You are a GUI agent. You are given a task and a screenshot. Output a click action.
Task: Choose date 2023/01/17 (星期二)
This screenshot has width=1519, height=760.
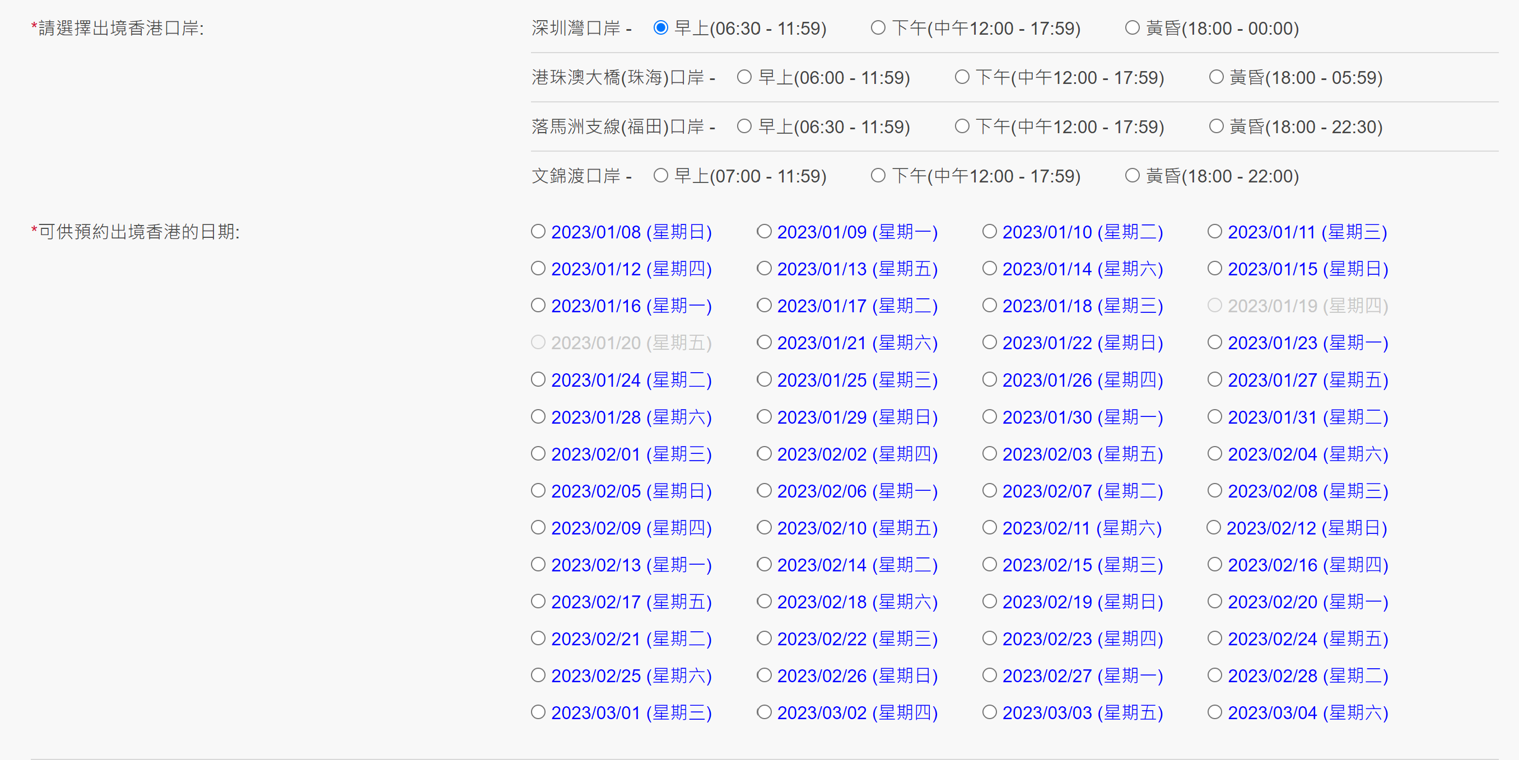coord(763,306)
